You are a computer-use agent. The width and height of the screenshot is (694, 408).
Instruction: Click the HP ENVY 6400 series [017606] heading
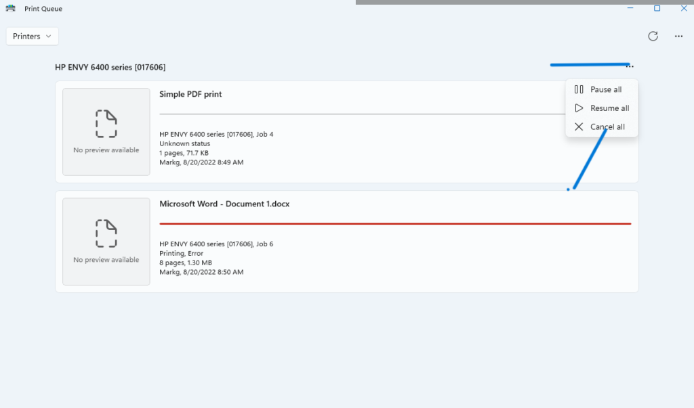[x=110, y=67]
